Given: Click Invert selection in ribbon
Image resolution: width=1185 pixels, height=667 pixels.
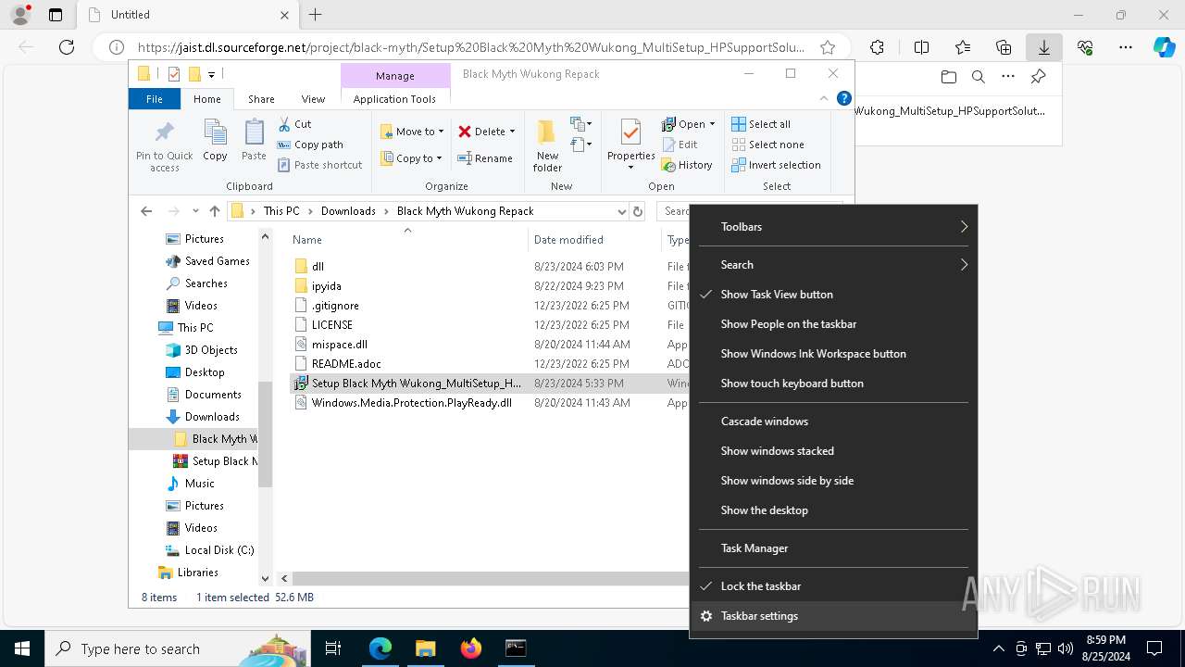Looking at the screenshot, I should point(776,165).
